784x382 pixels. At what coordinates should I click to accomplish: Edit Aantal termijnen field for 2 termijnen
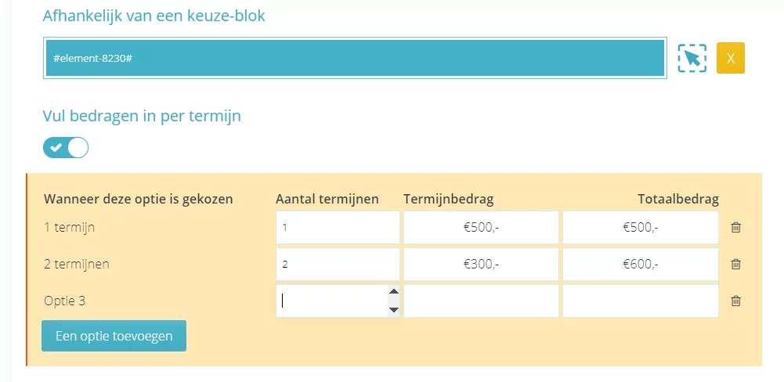coord(338,264)
